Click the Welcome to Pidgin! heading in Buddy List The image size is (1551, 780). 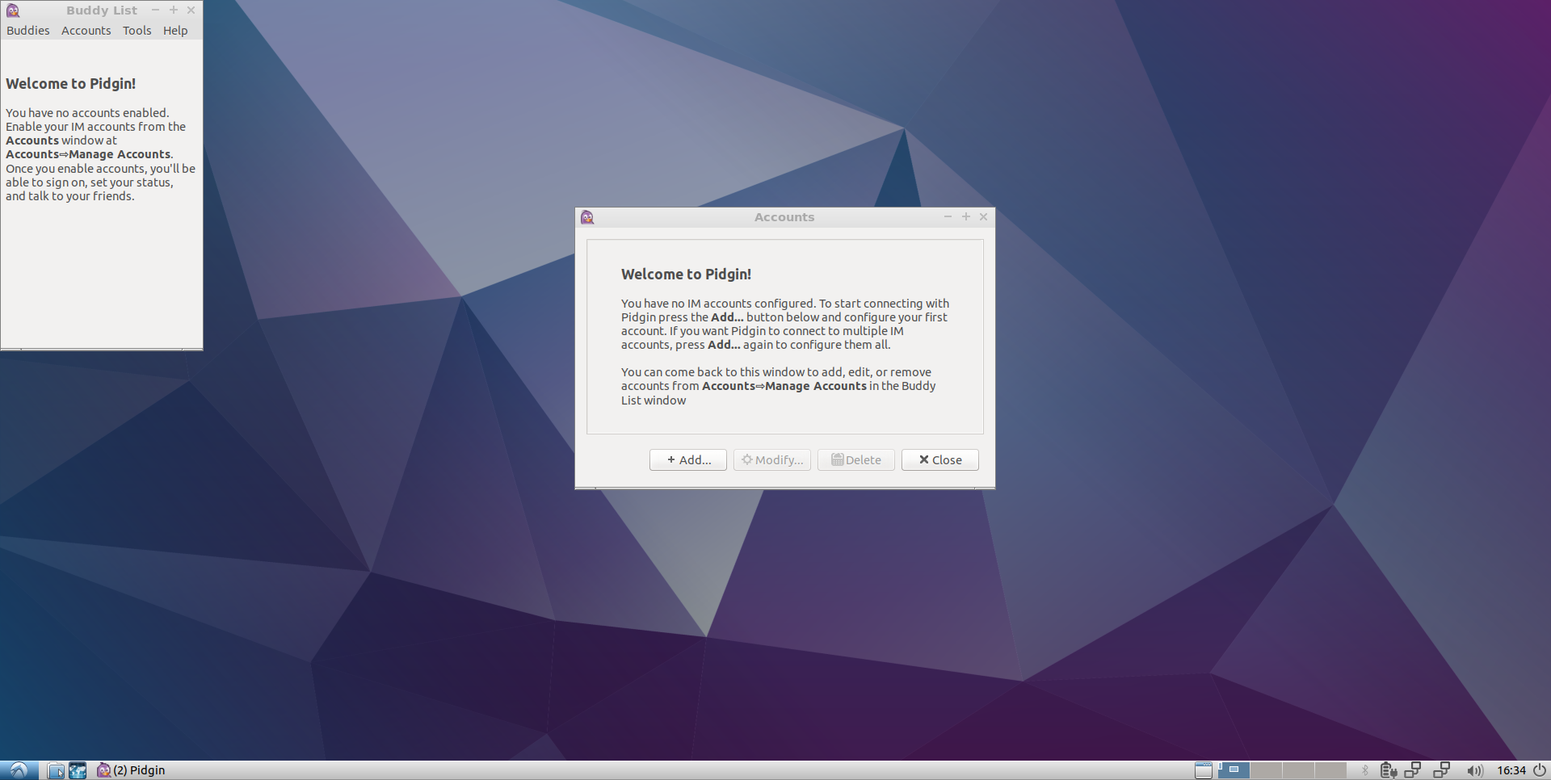pyautogui.click(x=70, y=84)
